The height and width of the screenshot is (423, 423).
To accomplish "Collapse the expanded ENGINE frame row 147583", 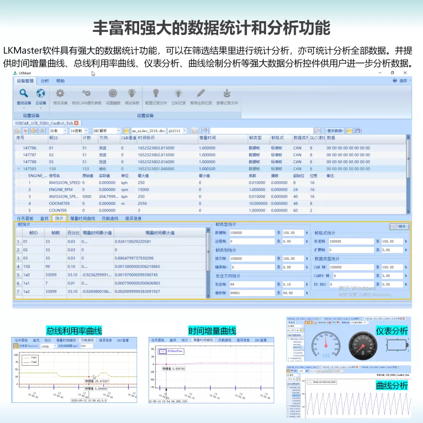I will click(18, 168).
